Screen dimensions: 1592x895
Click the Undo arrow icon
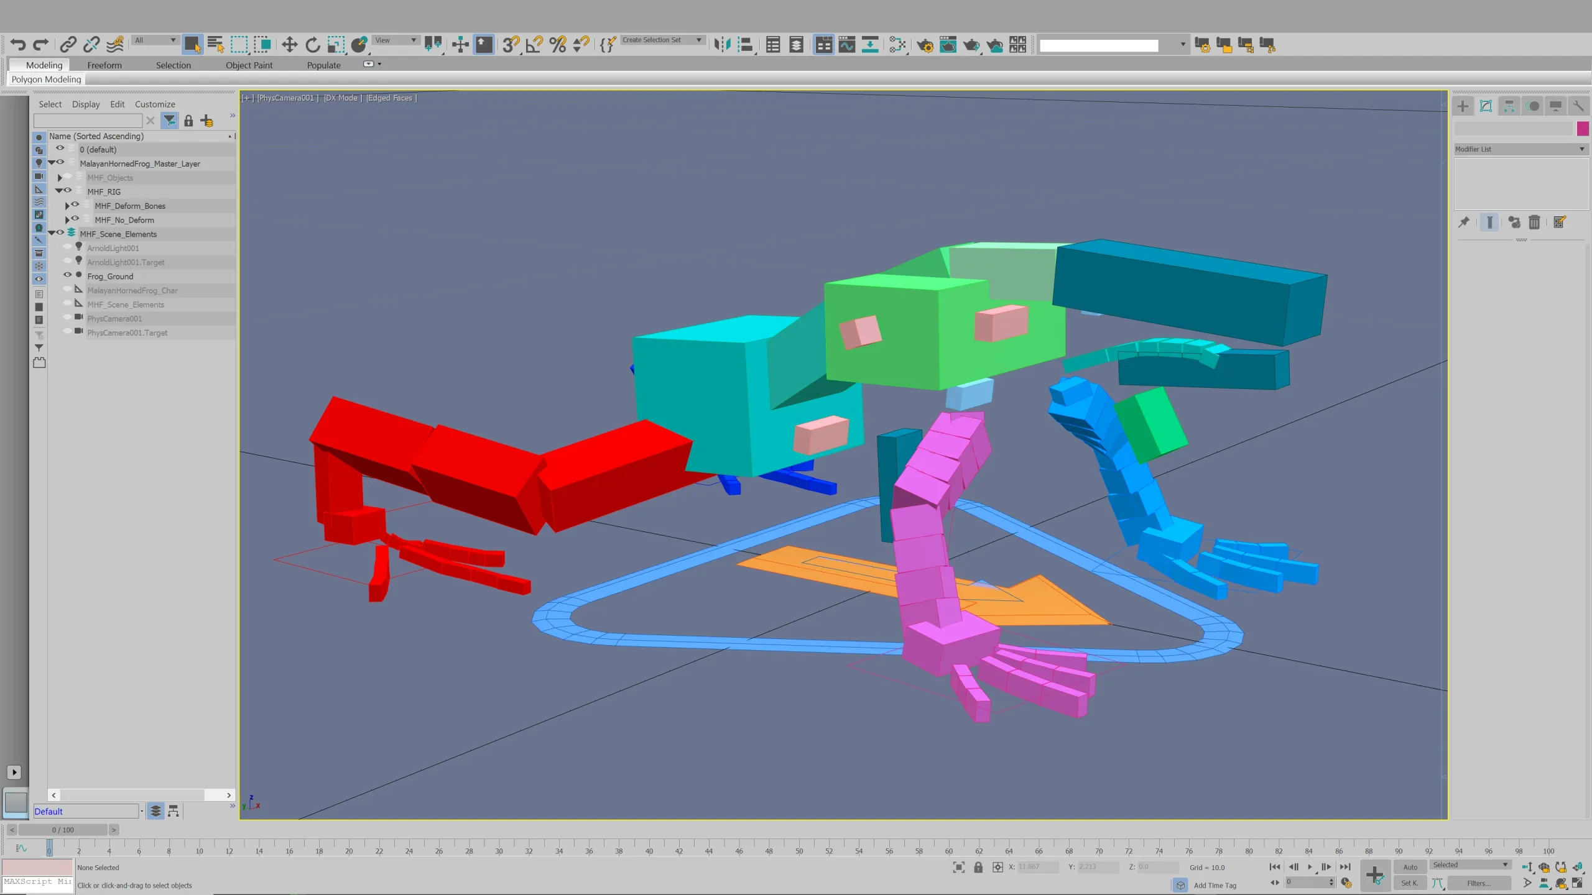(18, 44)
